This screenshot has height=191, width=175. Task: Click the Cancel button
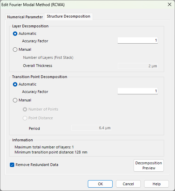[x=128, y=184]
